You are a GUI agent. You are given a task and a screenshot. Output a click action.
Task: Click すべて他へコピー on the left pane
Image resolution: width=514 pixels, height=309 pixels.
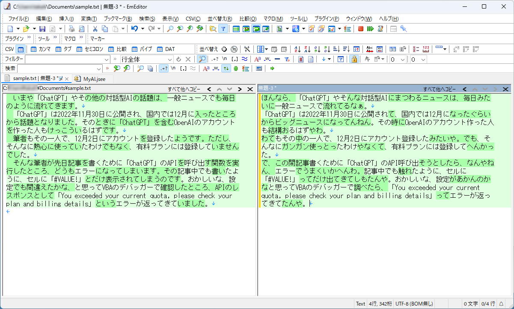[184, 88]
